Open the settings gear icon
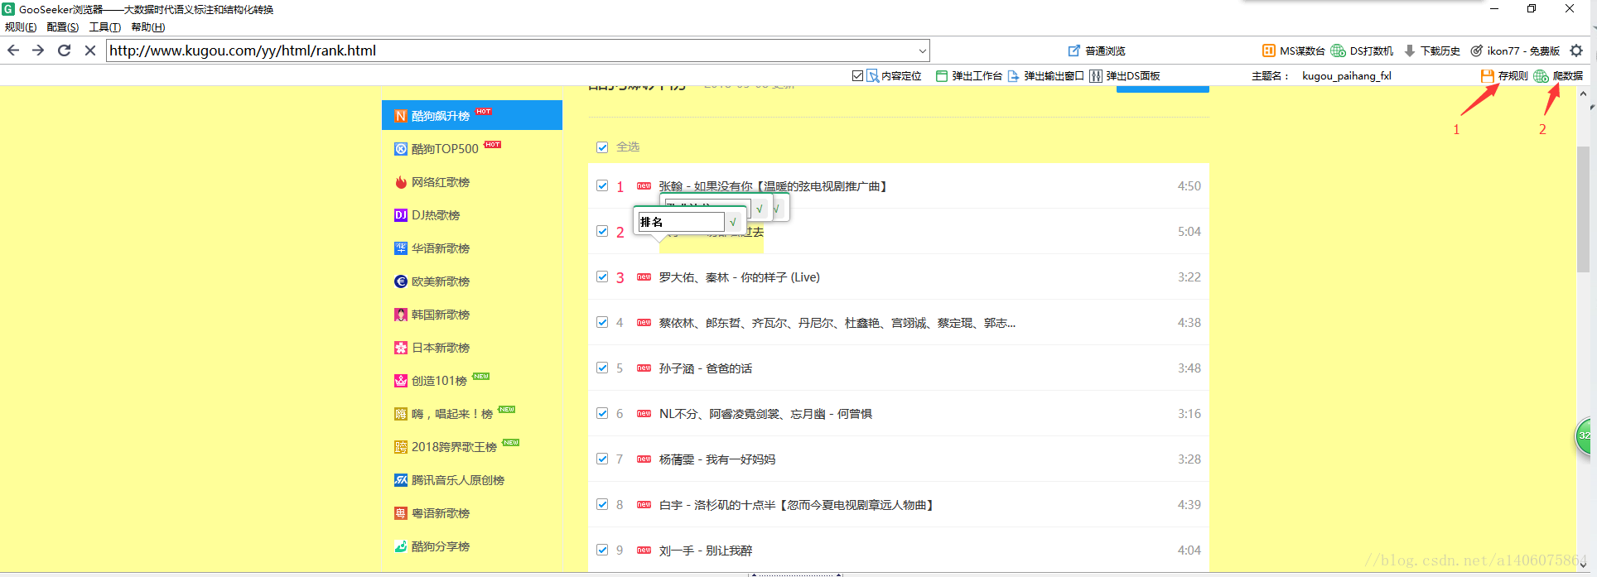 pos(1576,50)
